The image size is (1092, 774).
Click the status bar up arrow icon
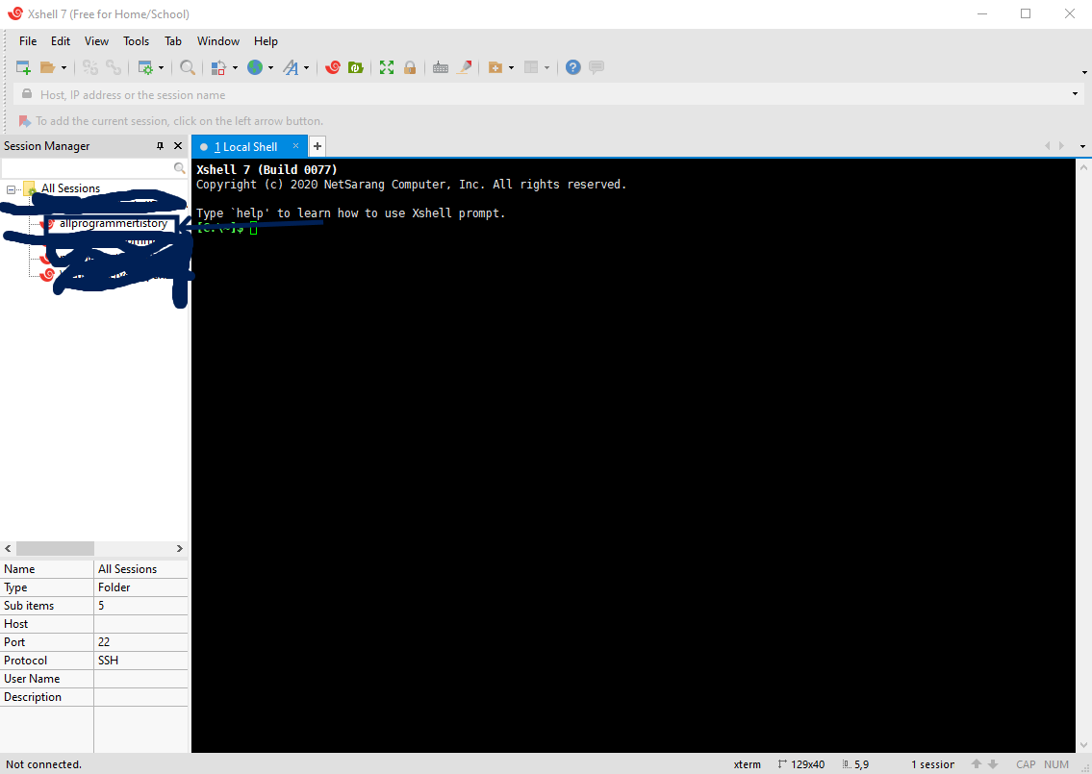pos(977,764)
